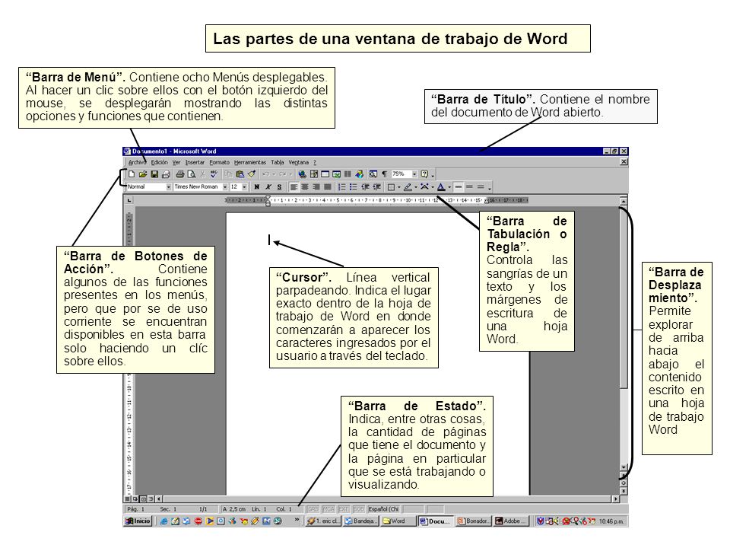This screenshot has height=548, width=730.
Task: Switch to the Borrador taskbar window
Action: [x=474, y=521]
